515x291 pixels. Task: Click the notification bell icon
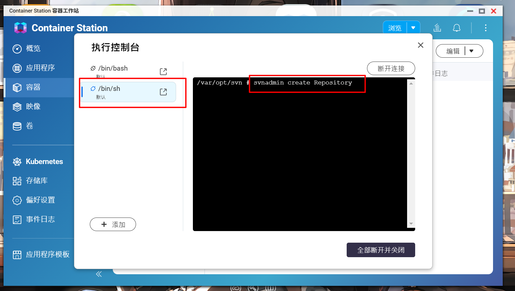(x=456, y=28)
